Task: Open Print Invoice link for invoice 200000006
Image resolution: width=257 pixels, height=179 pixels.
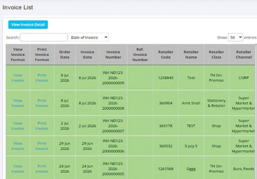Action: pyautogui.click(x=42, y=146)
